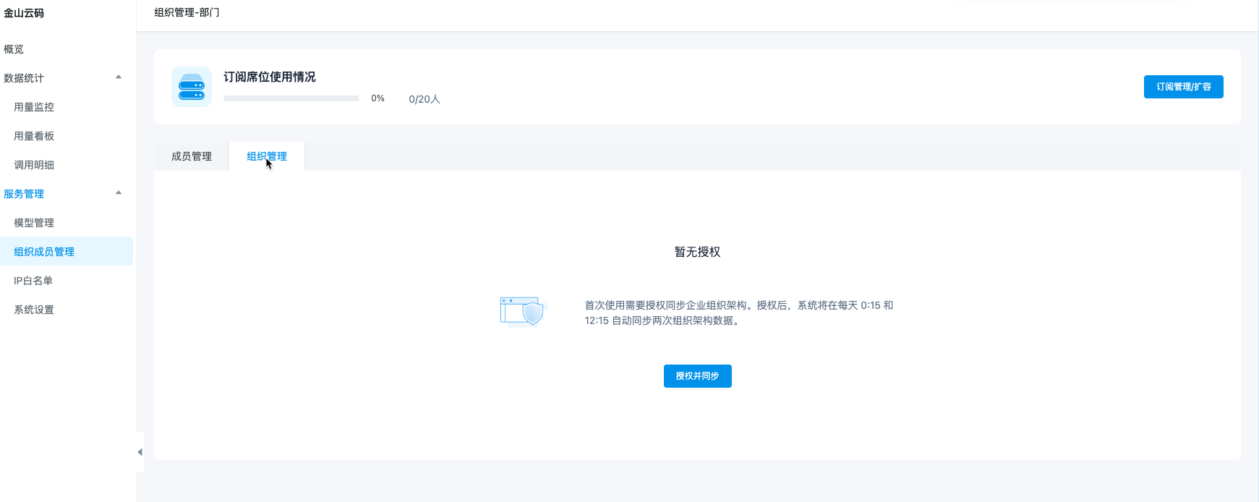This screenshot has height=502, width=1259.
Task: Open 订阅管理/扩容 button
Action: (x=1183, y=87)
